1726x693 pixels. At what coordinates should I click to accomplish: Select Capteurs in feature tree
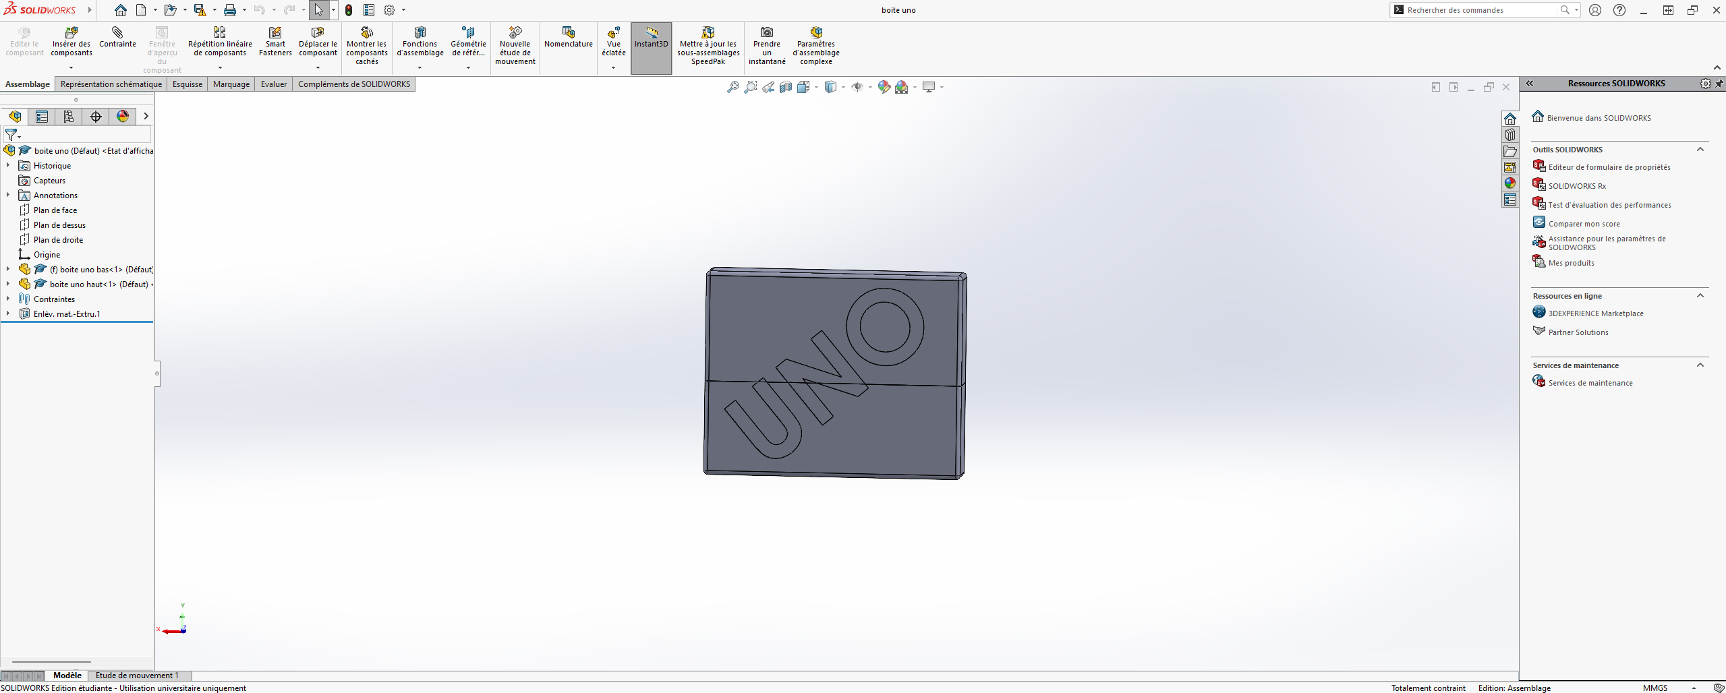tap(49, 181)
